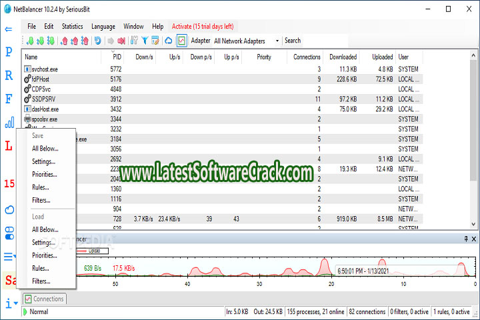Open the File menu

click(31, 27)
